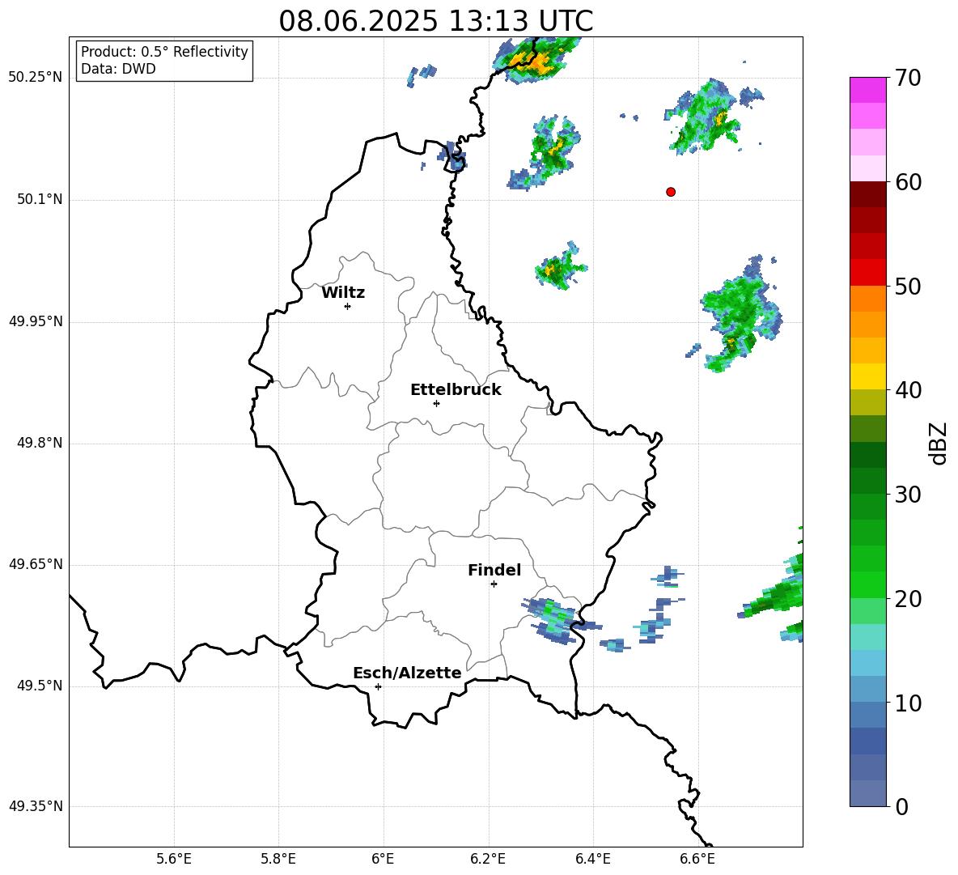This screenshot has width=958, height=875.
Task: Click the 49.5°N latitude label
Action: click(40, 686)
